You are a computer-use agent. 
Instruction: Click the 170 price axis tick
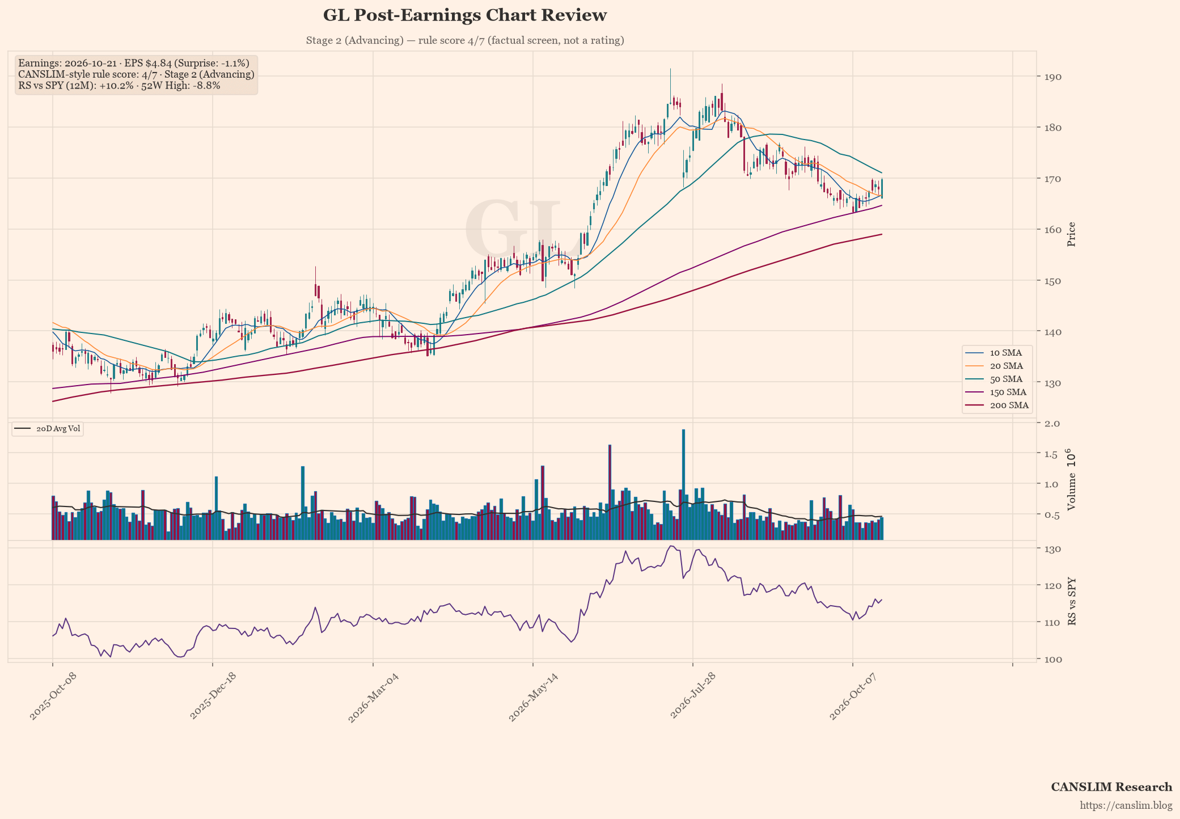(1054, 179)
